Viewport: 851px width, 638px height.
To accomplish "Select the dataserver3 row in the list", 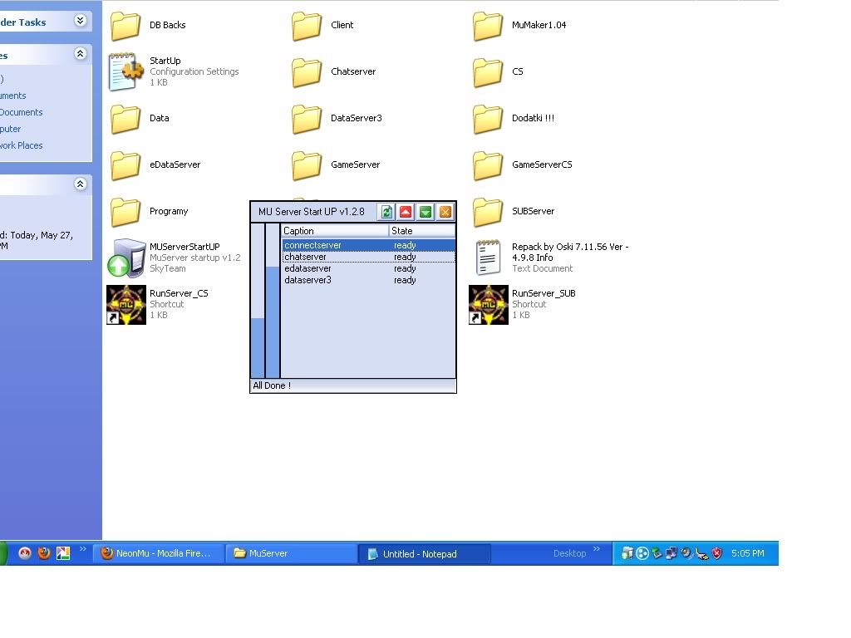I will 308,280.
